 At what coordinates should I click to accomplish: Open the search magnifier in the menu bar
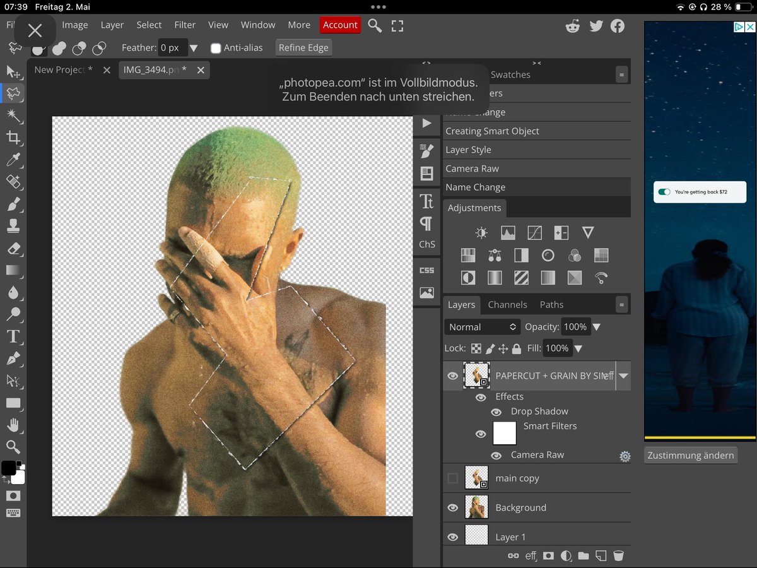[x=375, y=25]
